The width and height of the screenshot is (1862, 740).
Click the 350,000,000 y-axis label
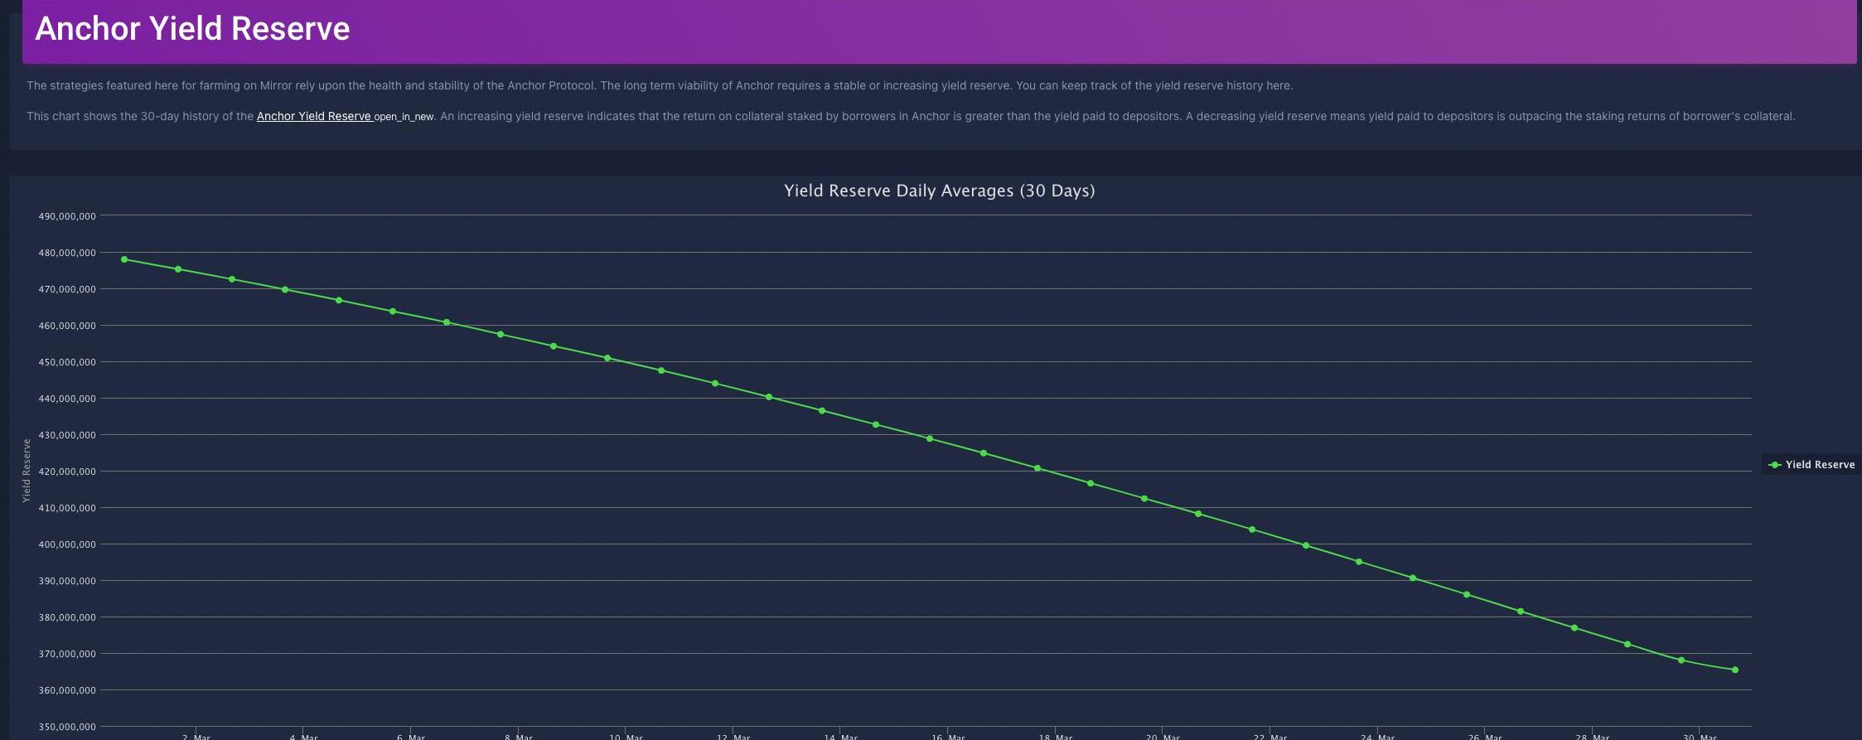pyautogui.click(x=67, y=727)
